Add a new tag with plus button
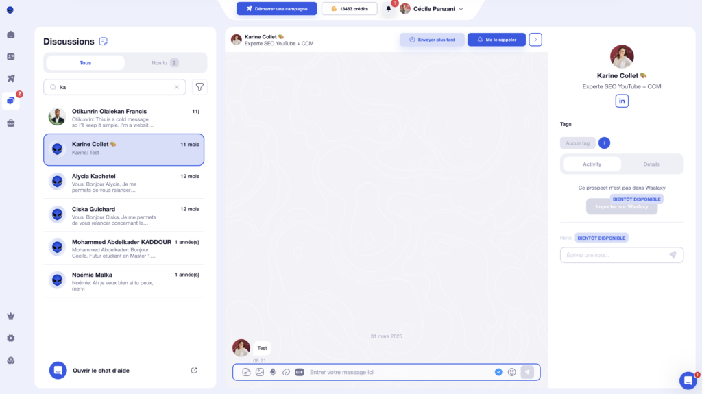Viewport: 702px width, 394px height. point(604,143)
